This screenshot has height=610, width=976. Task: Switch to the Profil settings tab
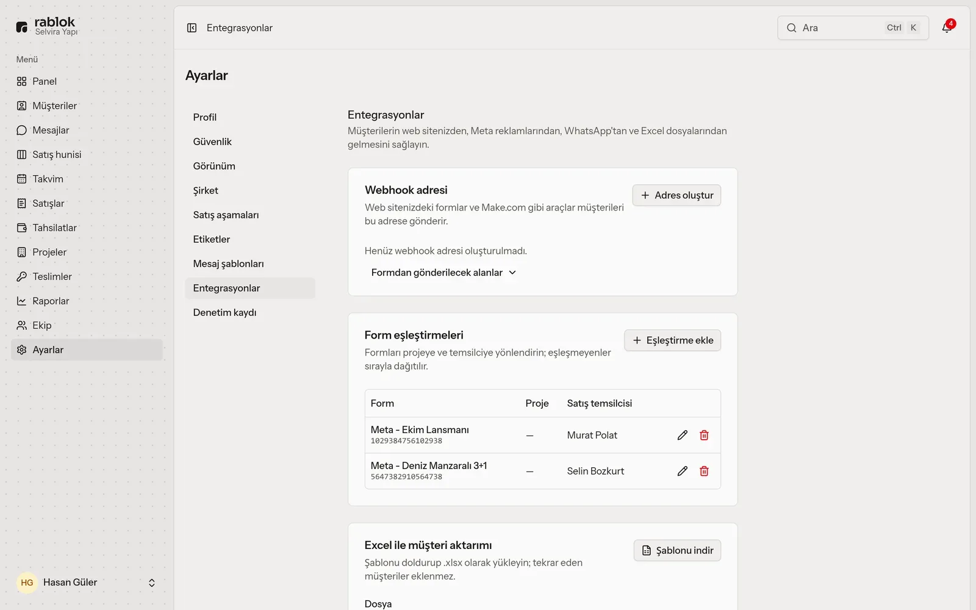pos(250,117)
